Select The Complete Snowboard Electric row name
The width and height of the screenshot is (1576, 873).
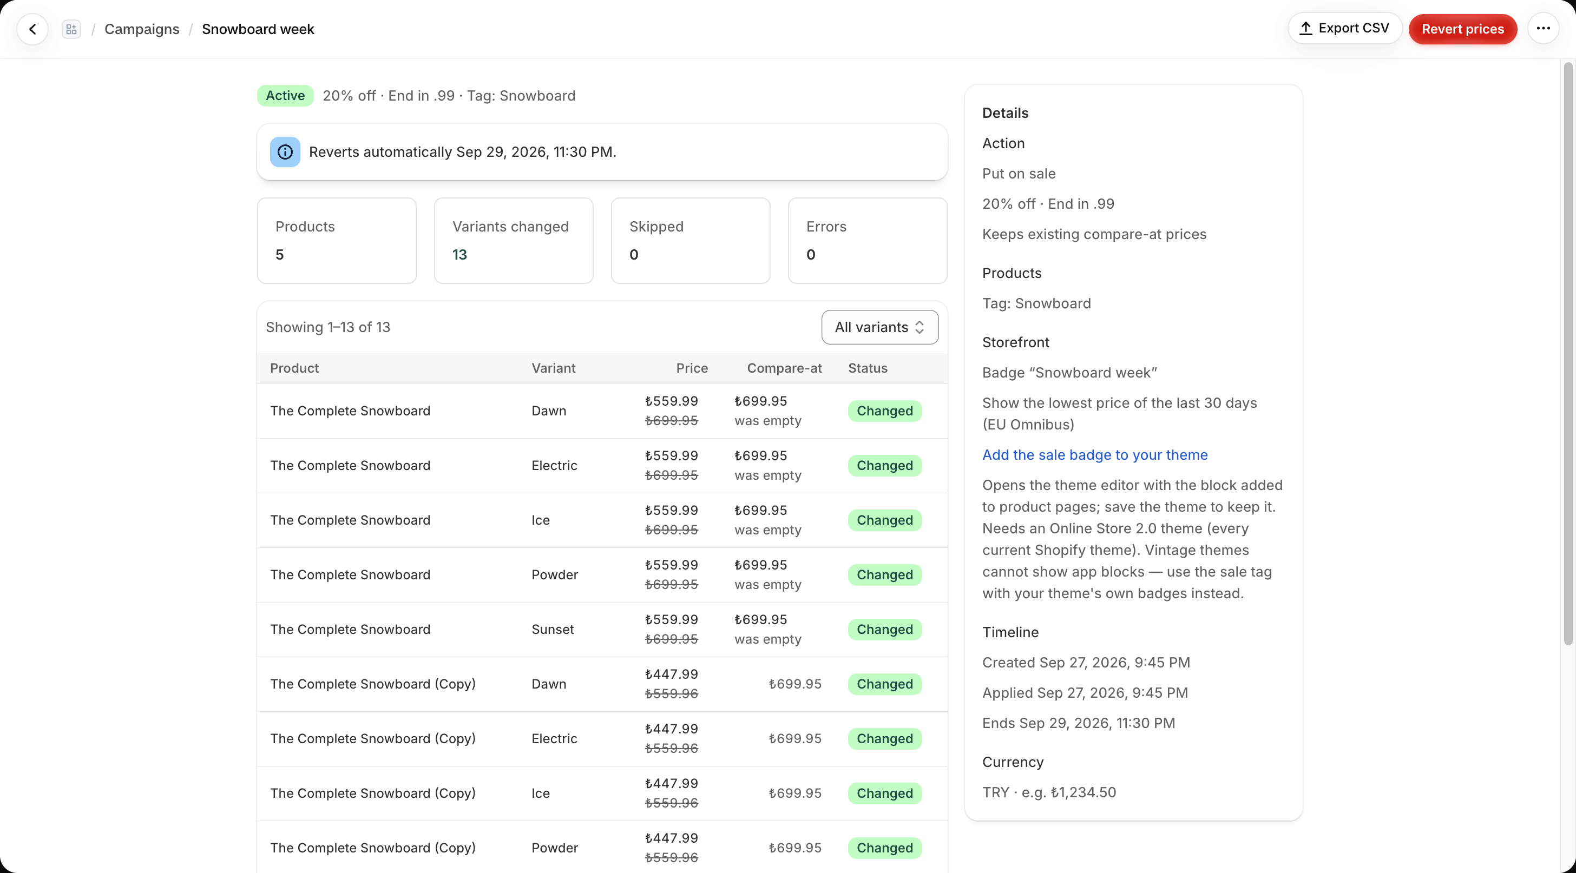click(350, 465)
